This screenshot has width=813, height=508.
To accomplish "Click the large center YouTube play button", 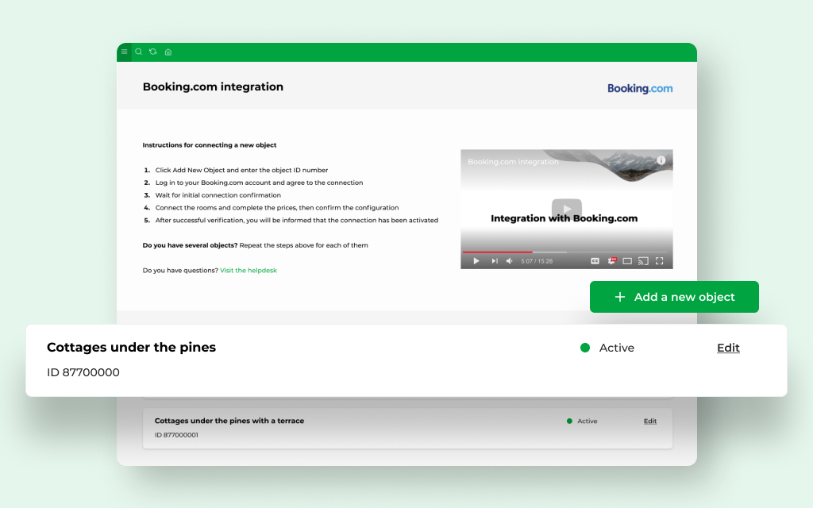I will (567, 208).
